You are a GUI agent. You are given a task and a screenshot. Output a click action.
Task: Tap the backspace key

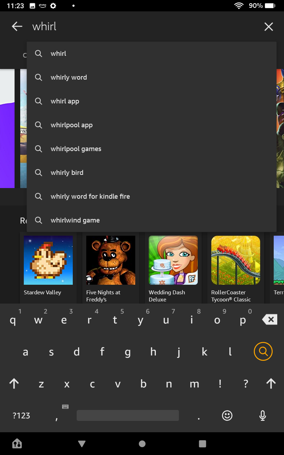click(x=270, y=320)
